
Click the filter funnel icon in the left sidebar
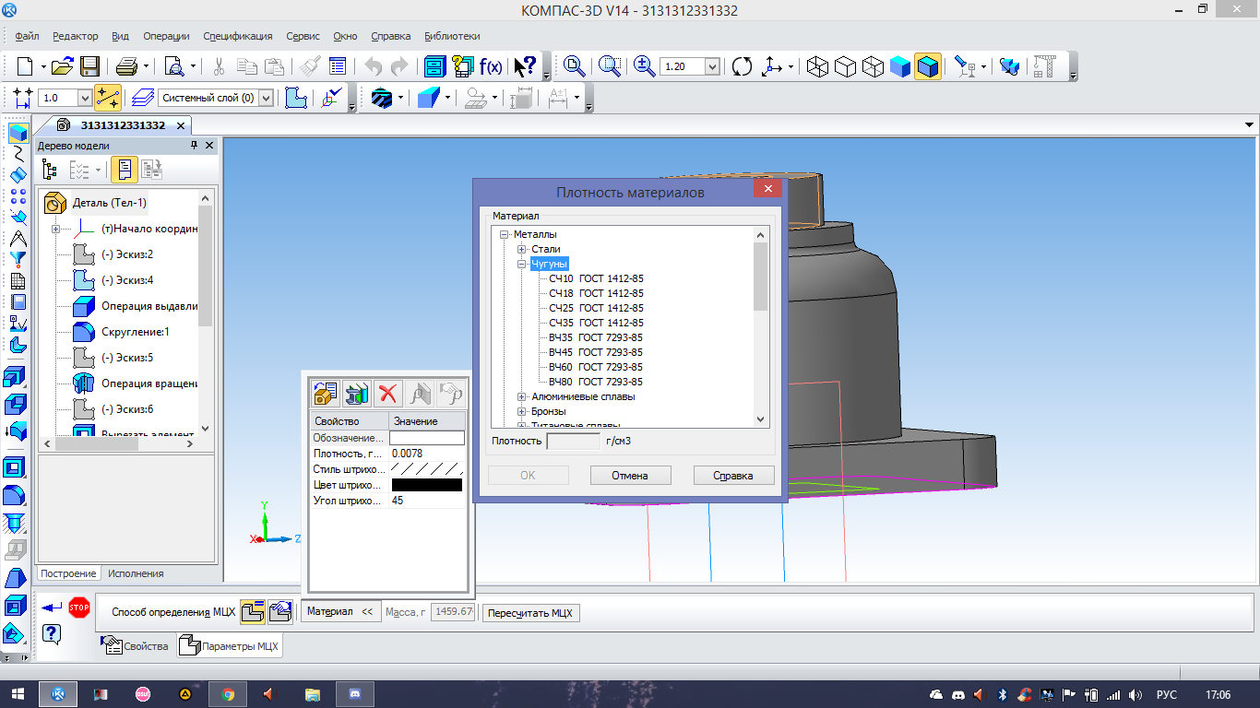pyautogui.click(x=18, y=260)
